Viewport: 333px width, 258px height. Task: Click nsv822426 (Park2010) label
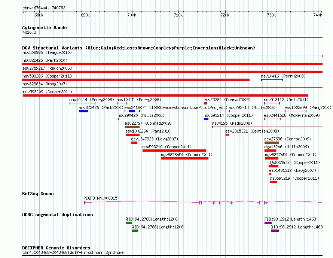tap(101, 107)
